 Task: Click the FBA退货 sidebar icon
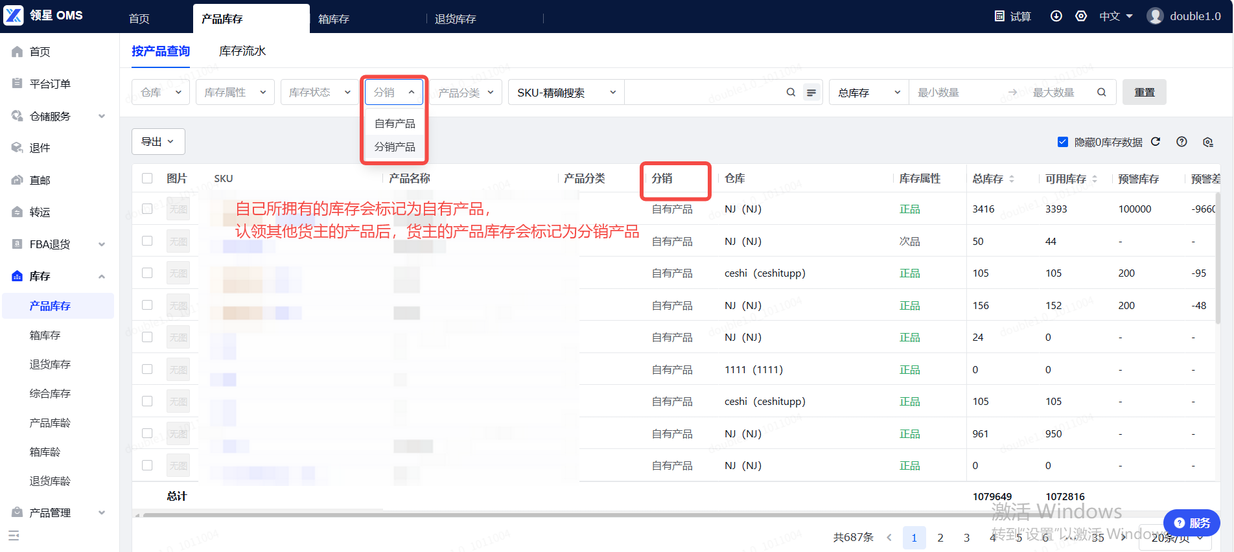(17, 244)
